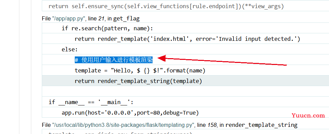Click the app.run(host='0.0.0.0') code line
329x134 pixels.
pos(185,112)
